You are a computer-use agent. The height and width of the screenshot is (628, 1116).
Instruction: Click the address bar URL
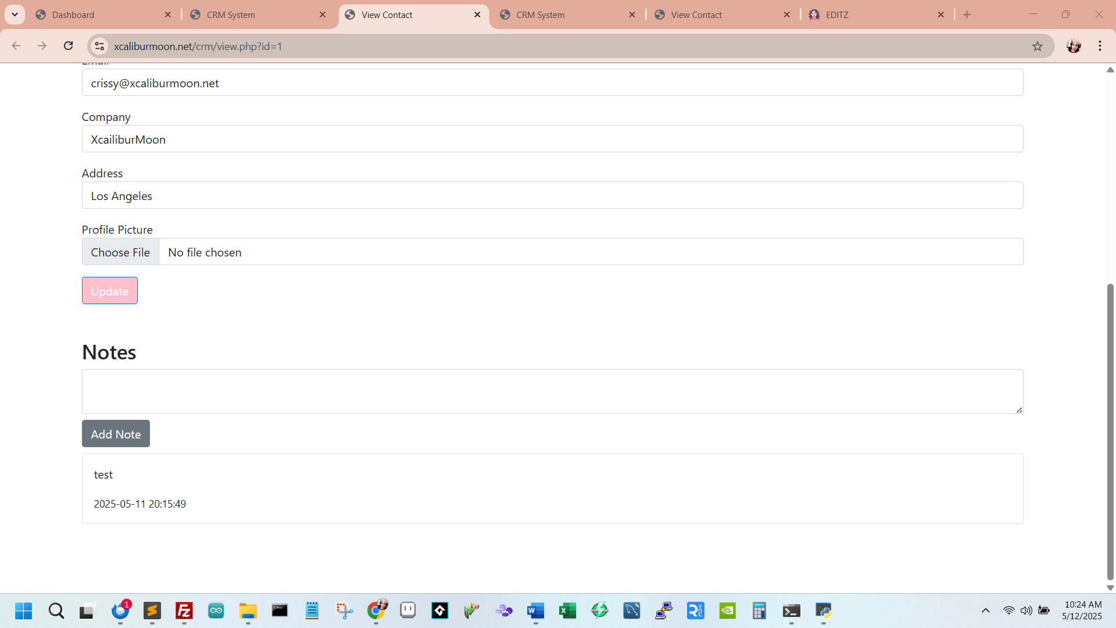point(198,46)
